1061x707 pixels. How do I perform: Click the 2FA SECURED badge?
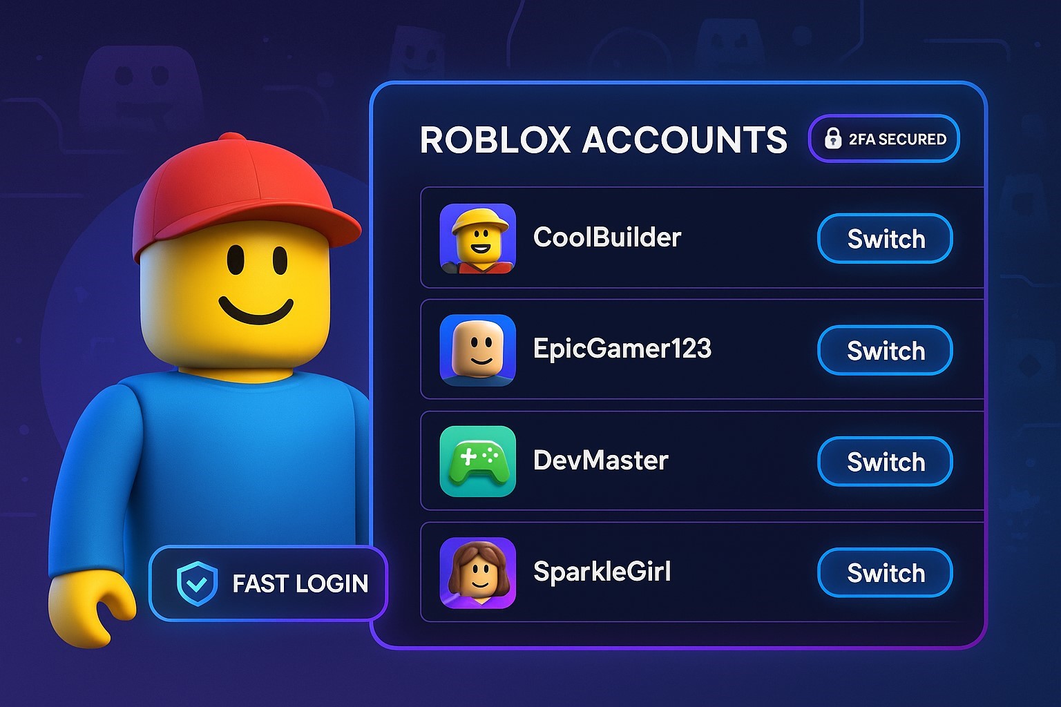click(883, 139)
